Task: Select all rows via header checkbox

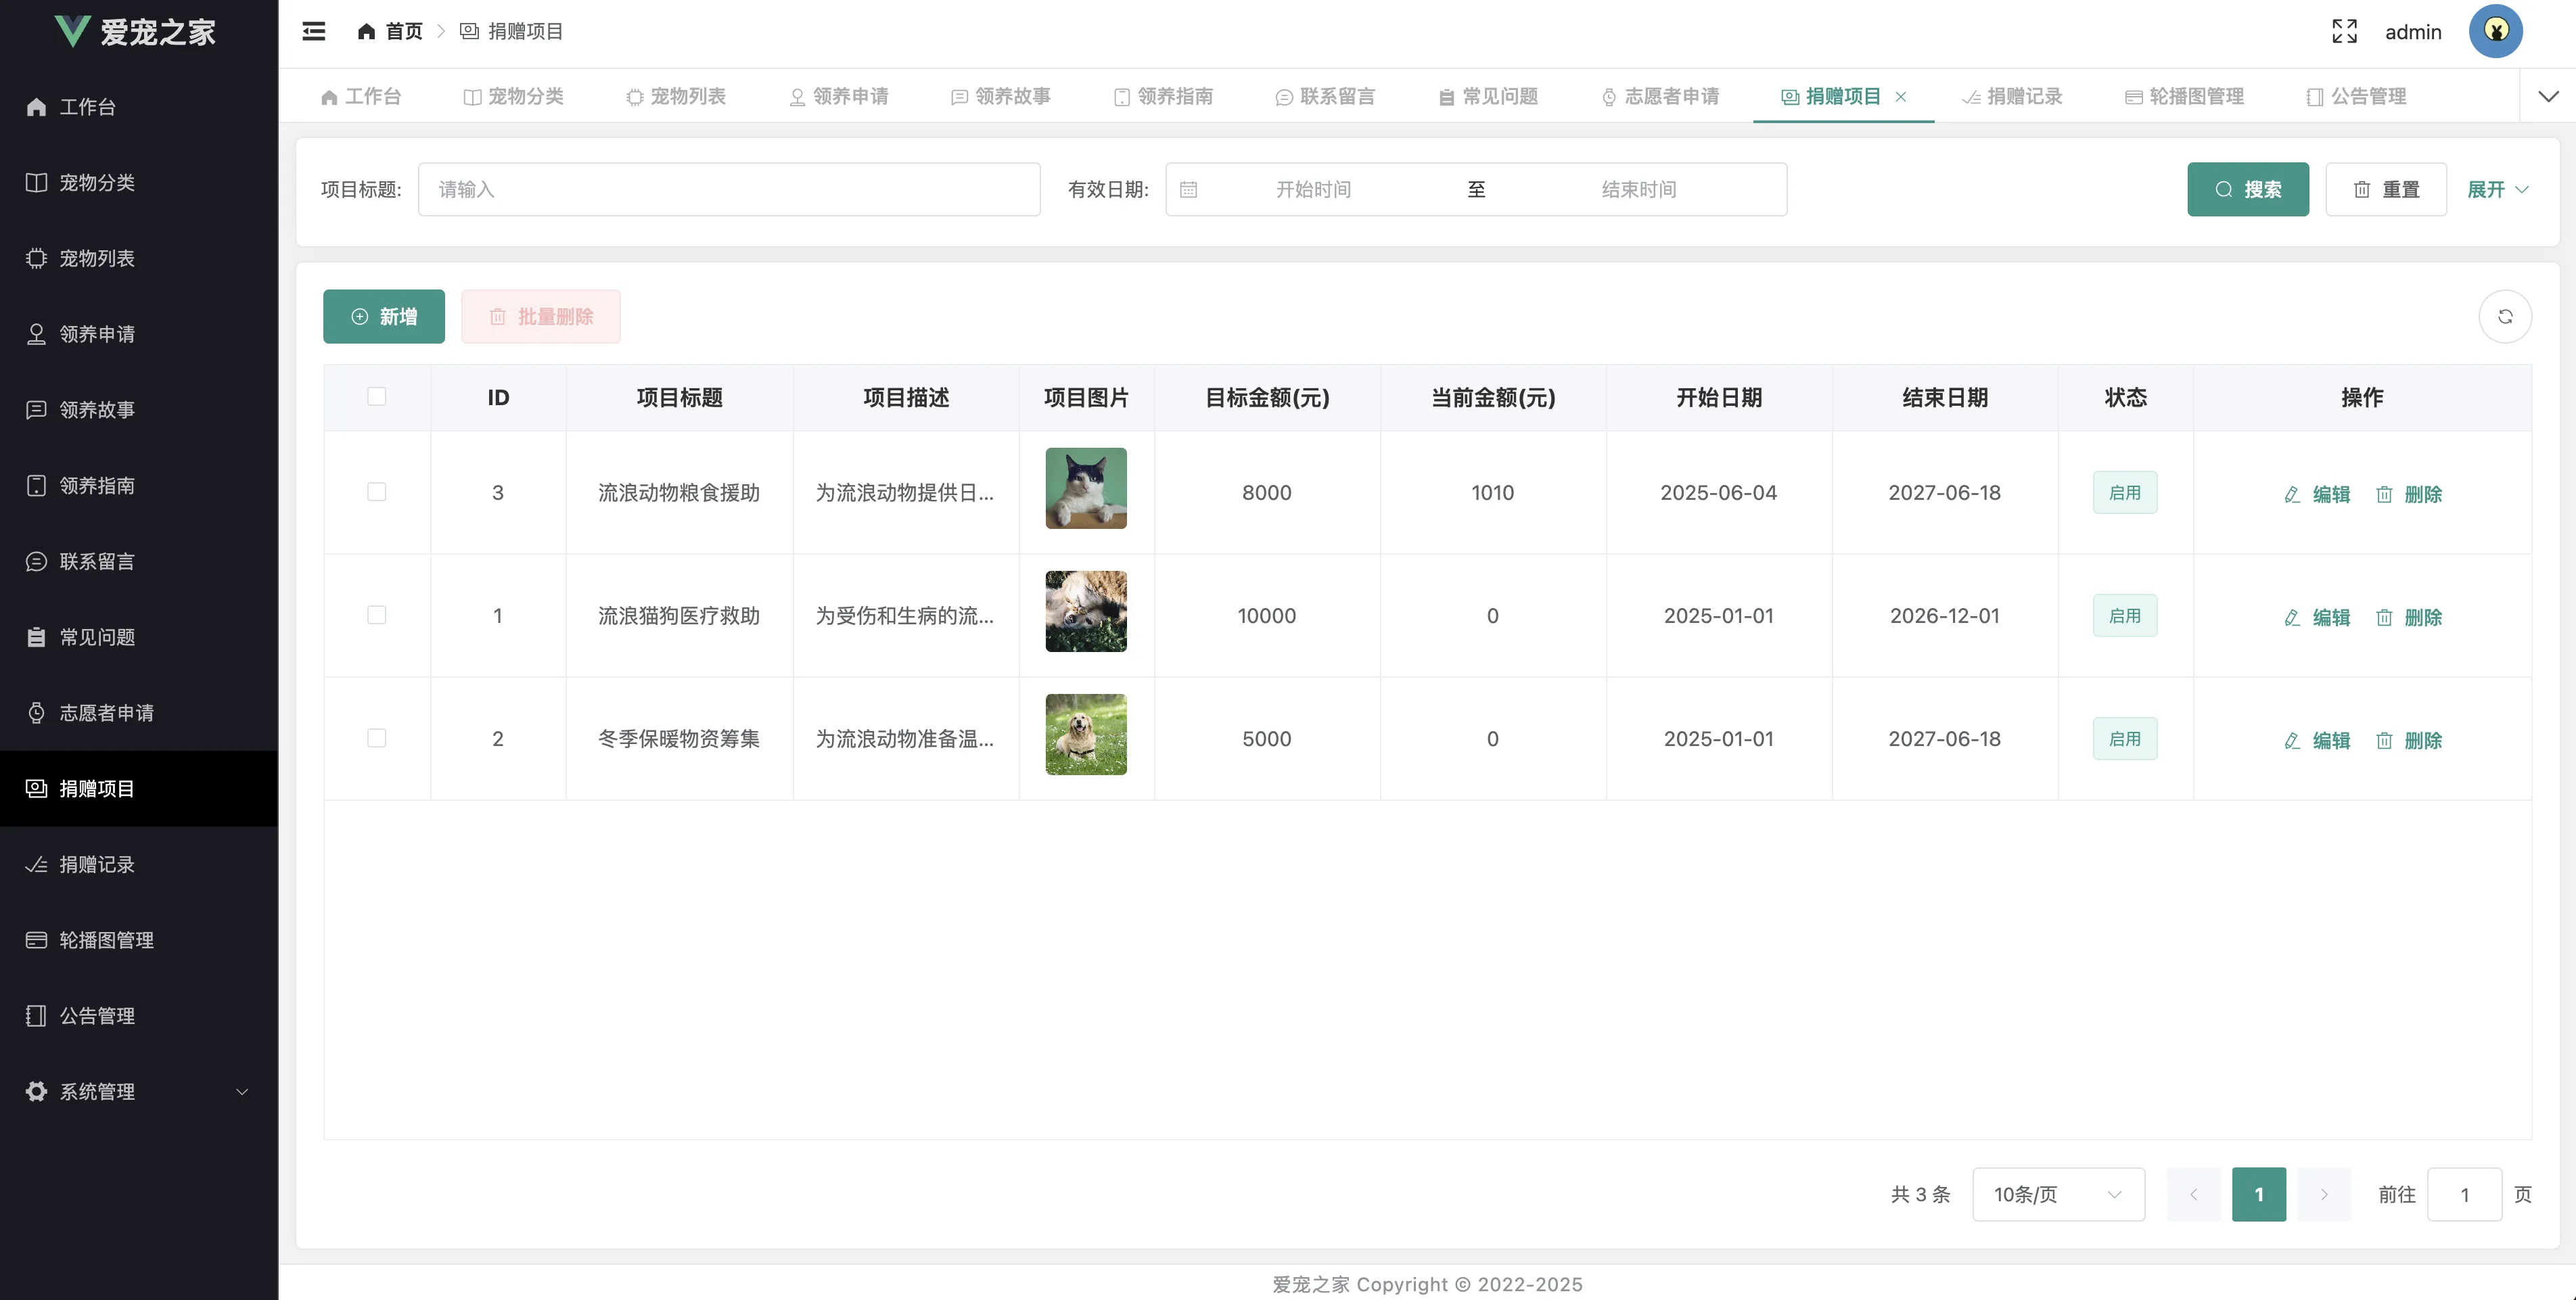Action: pyautogui.click(x=377, y=396)
